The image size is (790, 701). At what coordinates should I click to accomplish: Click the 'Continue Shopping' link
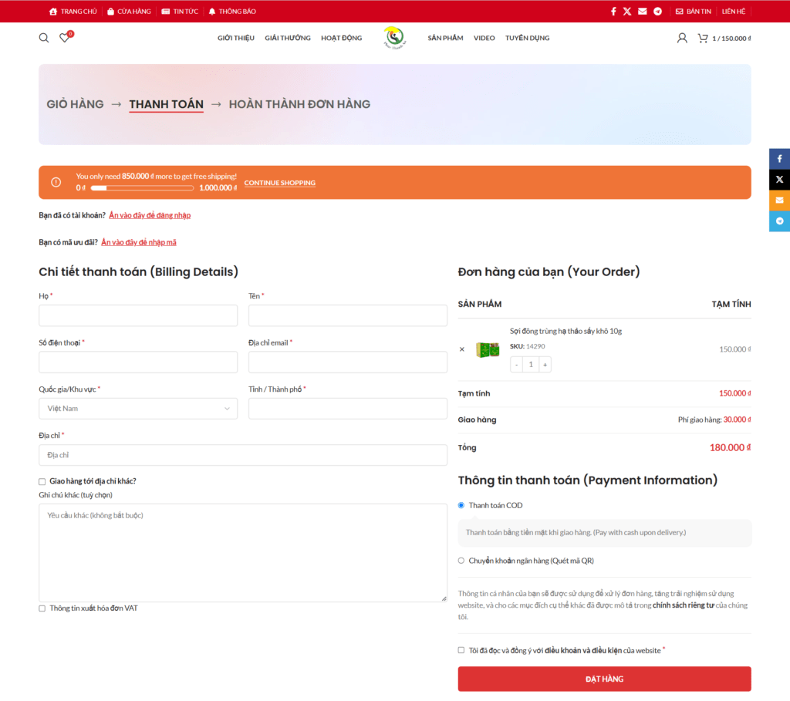coord(280,183)
